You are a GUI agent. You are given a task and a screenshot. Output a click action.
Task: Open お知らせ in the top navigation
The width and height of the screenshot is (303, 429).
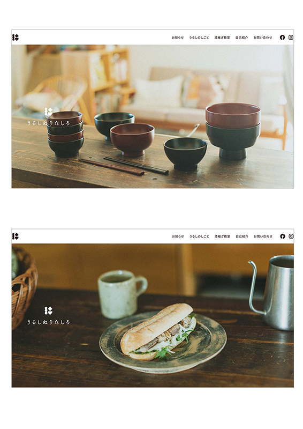pyautogui.click(x=178, y=38)
